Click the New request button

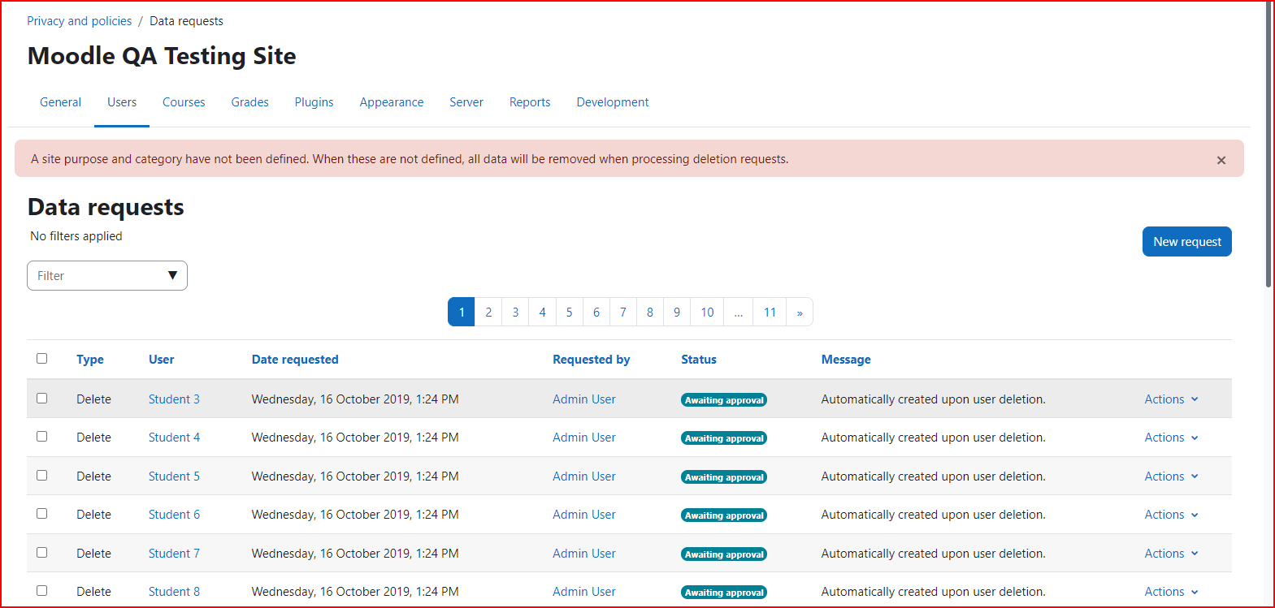click(x=1187, y=242)
